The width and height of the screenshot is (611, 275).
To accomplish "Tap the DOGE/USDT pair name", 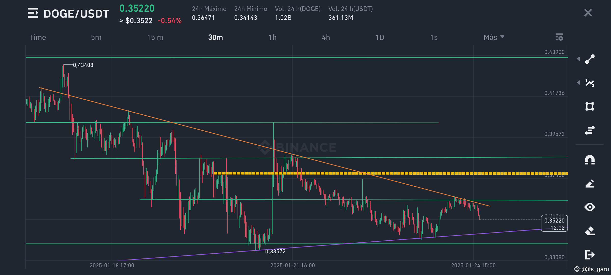I will coord(76,14).
